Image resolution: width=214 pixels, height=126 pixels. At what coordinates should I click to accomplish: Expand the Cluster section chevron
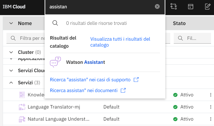(11, 52)
